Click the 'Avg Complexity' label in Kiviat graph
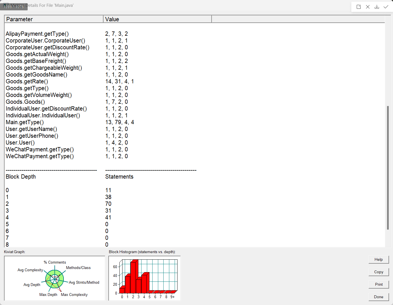Viewport: 393px width, 305px height. point(30,270)
